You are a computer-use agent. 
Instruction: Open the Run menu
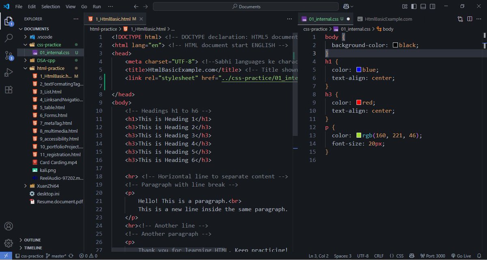(x=97, y=6)
